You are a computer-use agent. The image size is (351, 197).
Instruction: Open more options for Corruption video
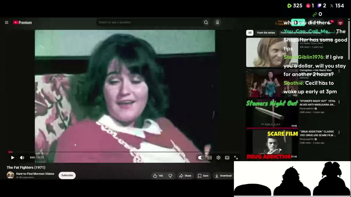coord(339,71)
